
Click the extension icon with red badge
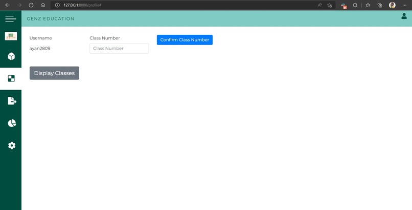point(344,6)
